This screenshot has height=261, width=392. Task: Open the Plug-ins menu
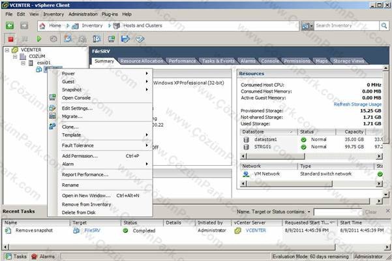tap(110, 14)
